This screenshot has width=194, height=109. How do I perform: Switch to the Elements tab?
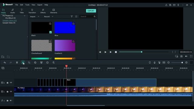(54, 11)
